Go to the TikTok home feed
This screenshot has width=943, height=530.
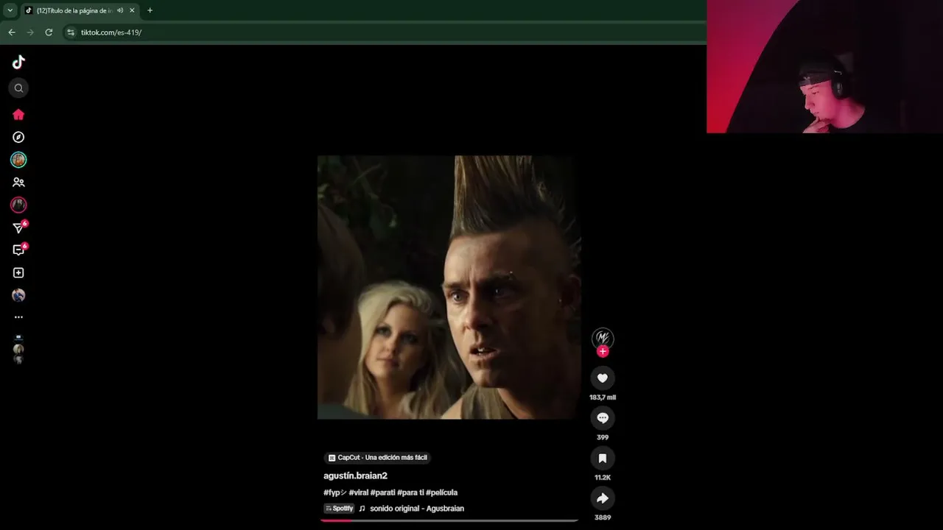coord(18,114)
